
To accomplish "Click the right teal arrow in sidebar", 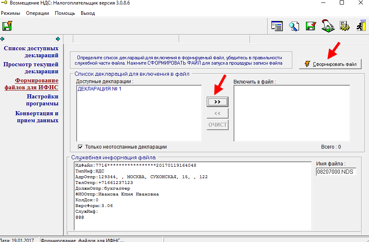I will 58,39.
